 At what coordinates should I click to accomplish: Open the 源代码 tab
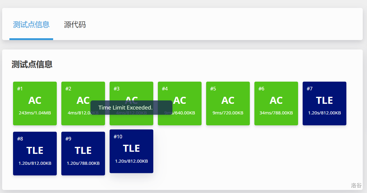pyautogui.click(x=75, y=25)
